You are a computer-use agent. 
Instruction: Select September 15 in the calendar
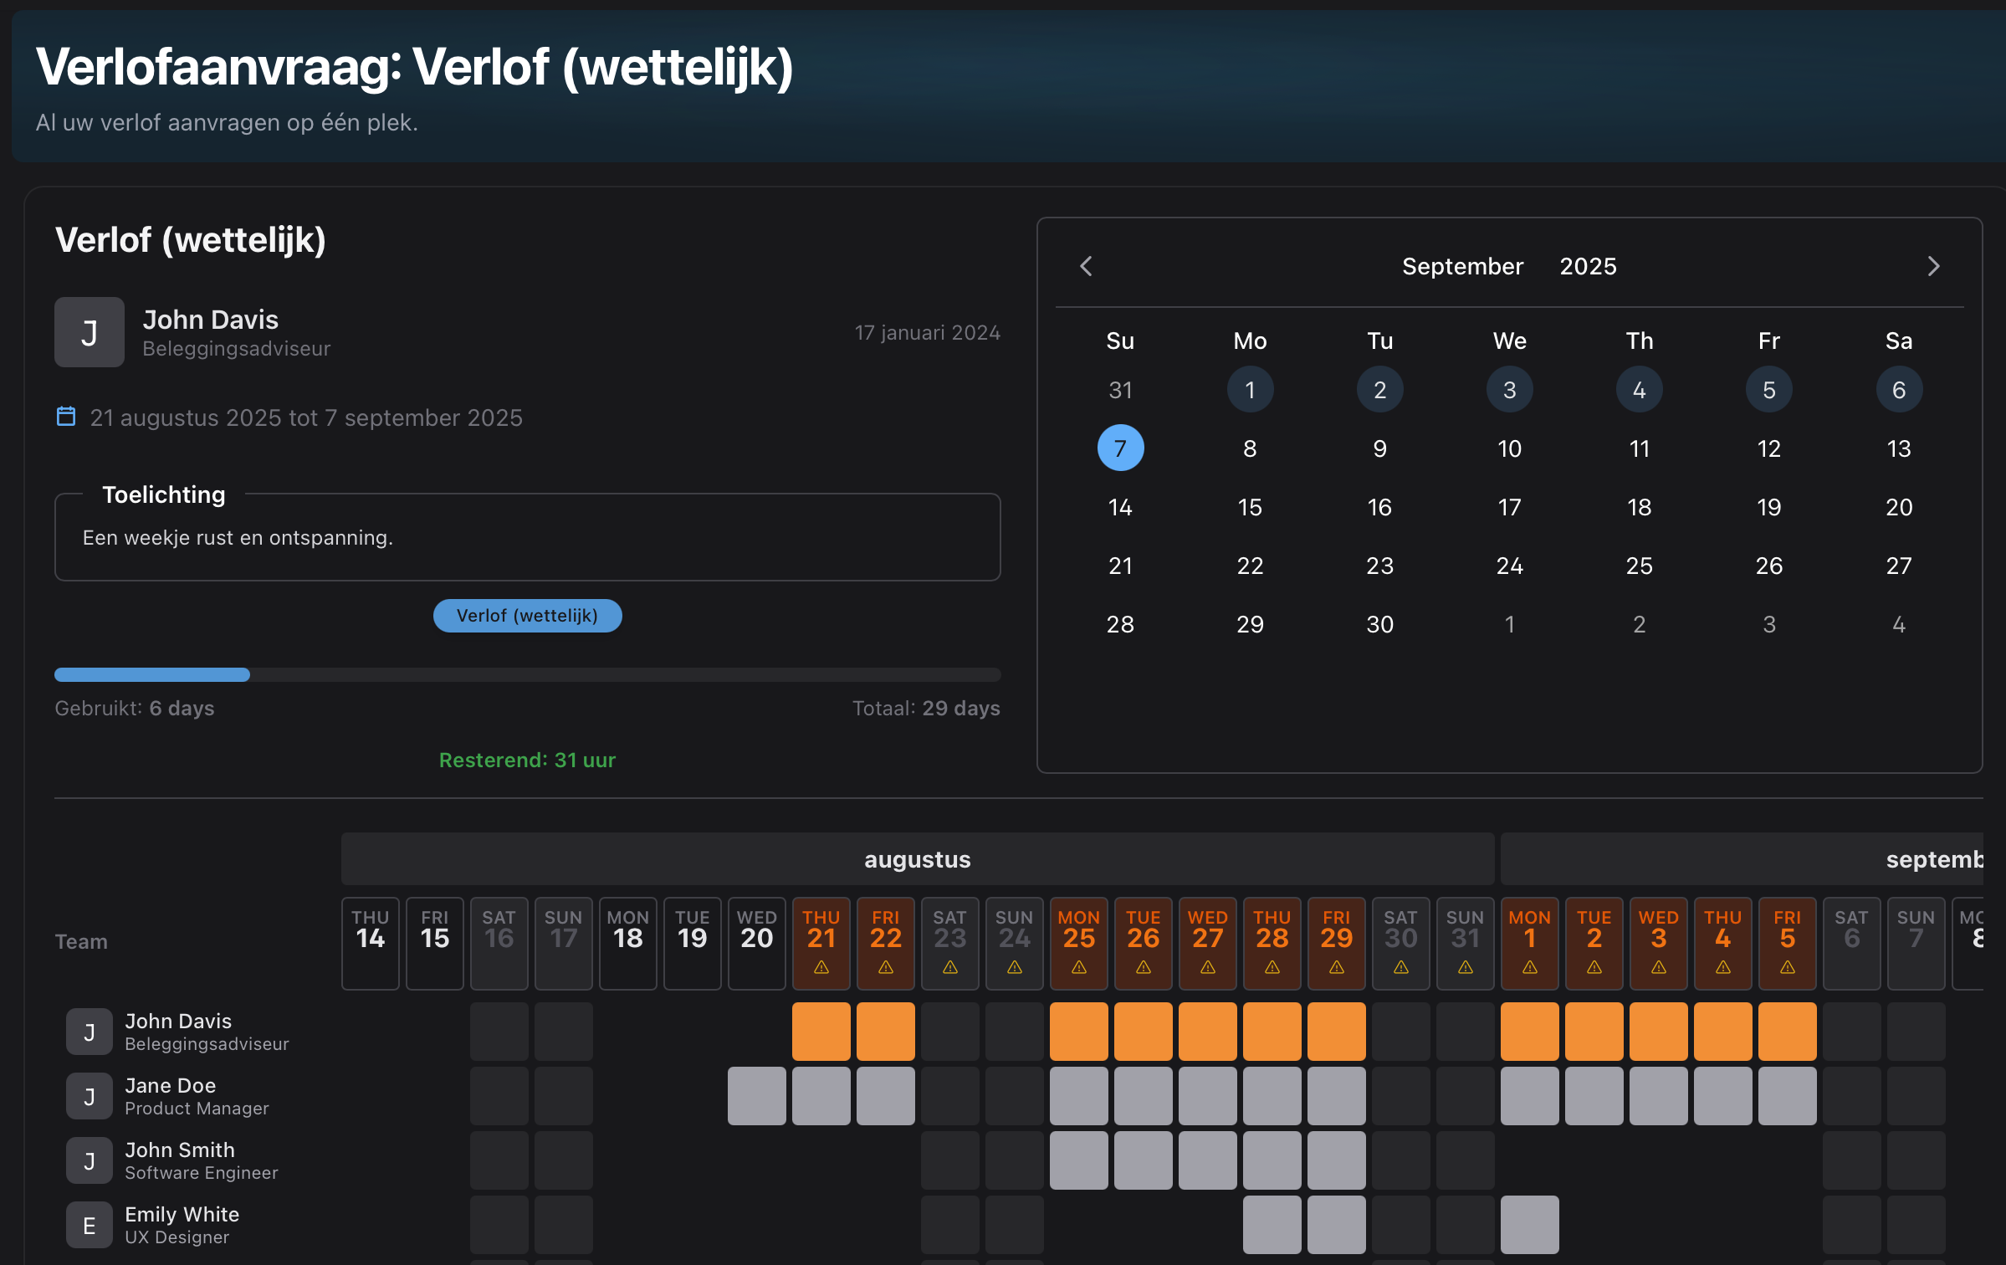pyautogui.click(x=1250, y=507)
